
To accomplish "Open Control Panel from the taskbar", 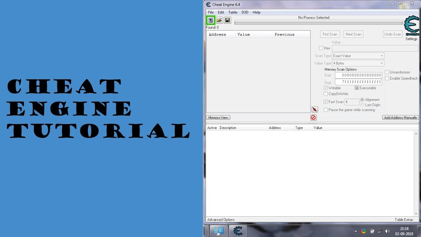I will [x=219, y=231].
